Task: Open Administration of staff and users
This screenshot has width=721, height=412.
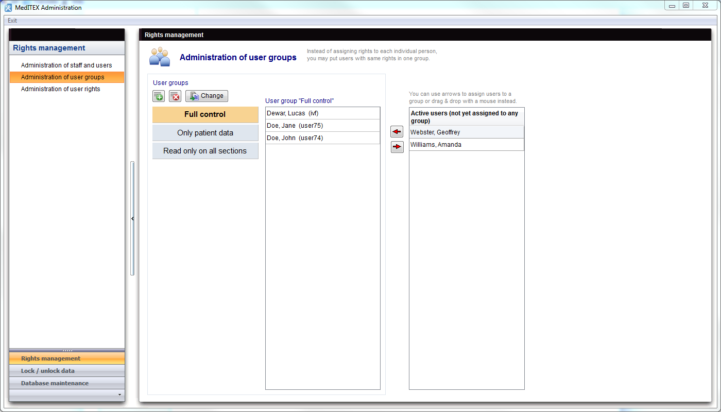Action: point(66,65)
